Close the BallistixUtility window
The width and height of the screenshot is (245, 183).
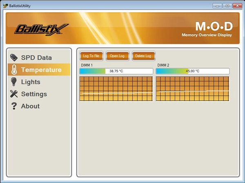237,6
